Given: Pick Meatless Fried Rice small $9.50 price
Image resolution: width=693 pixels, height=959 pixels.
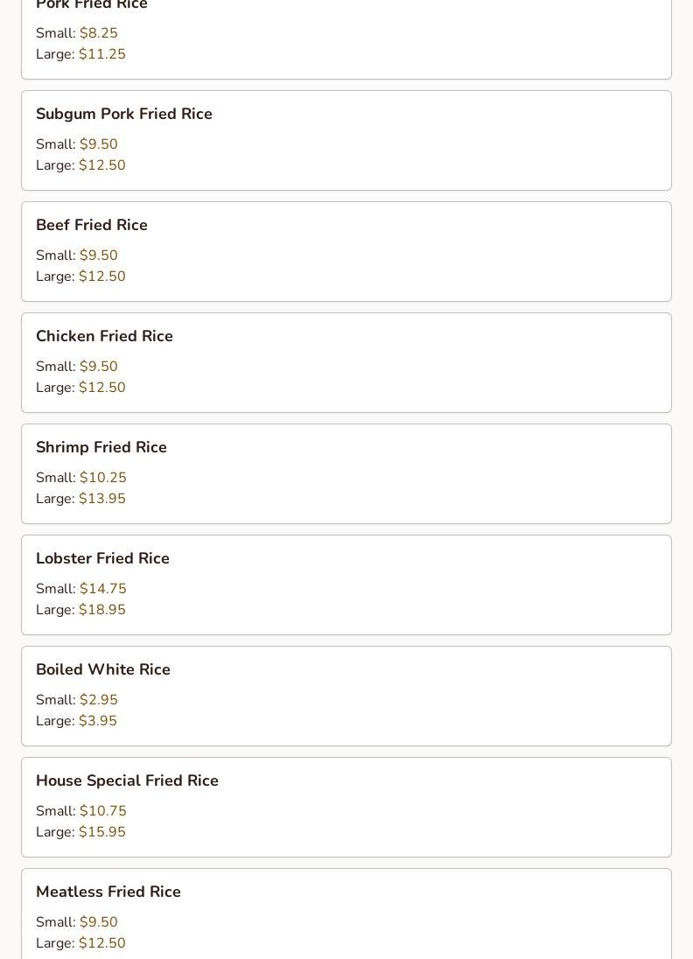Looking at the screenshot, I should click(x=98, y=922).
